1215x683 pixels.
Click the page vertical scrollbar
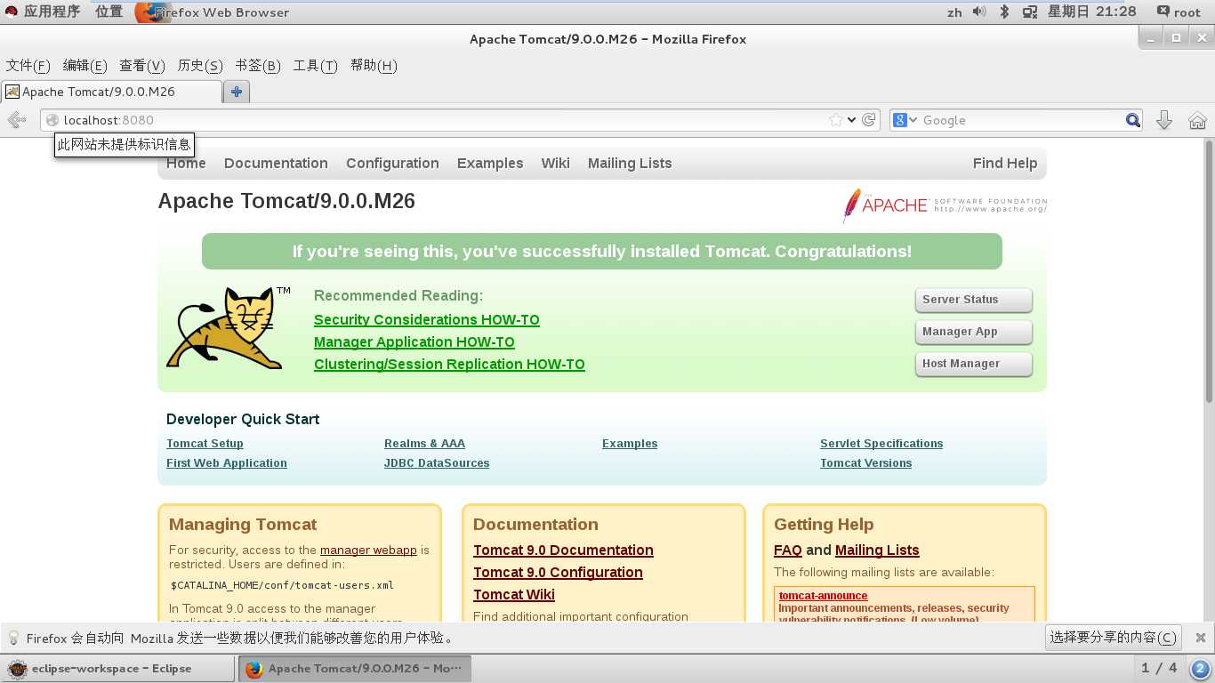(1209, 271)
